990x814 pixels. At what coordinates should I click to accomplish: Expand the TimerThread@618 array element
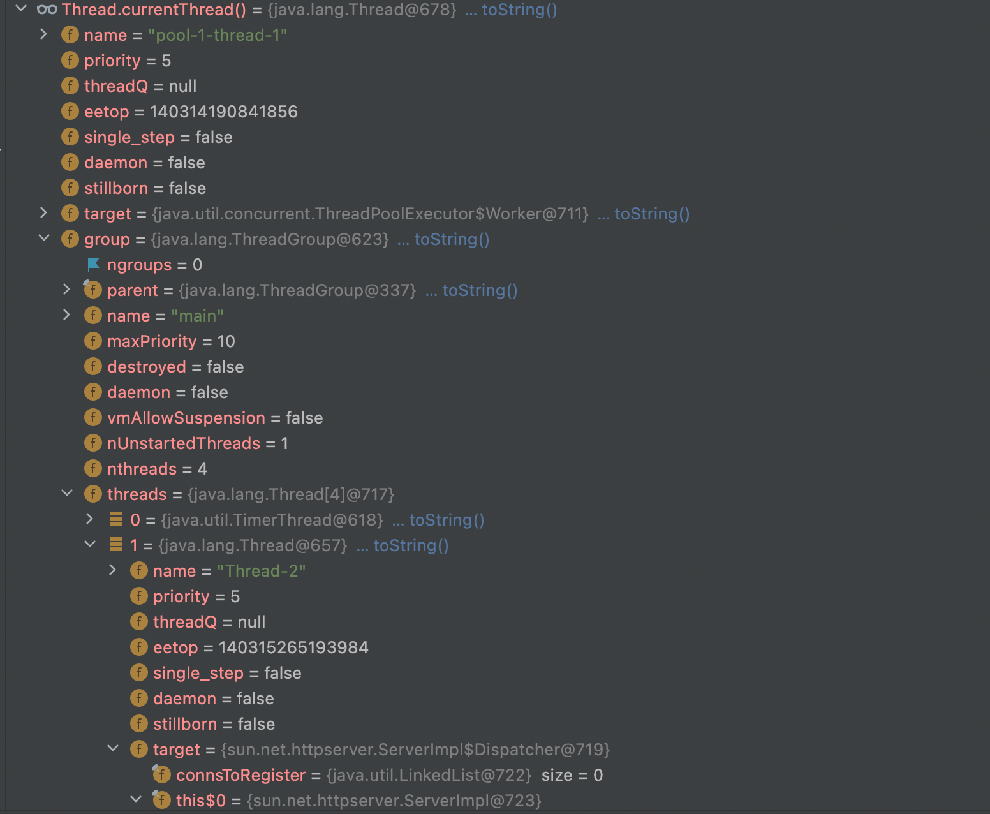click(89, 519)
